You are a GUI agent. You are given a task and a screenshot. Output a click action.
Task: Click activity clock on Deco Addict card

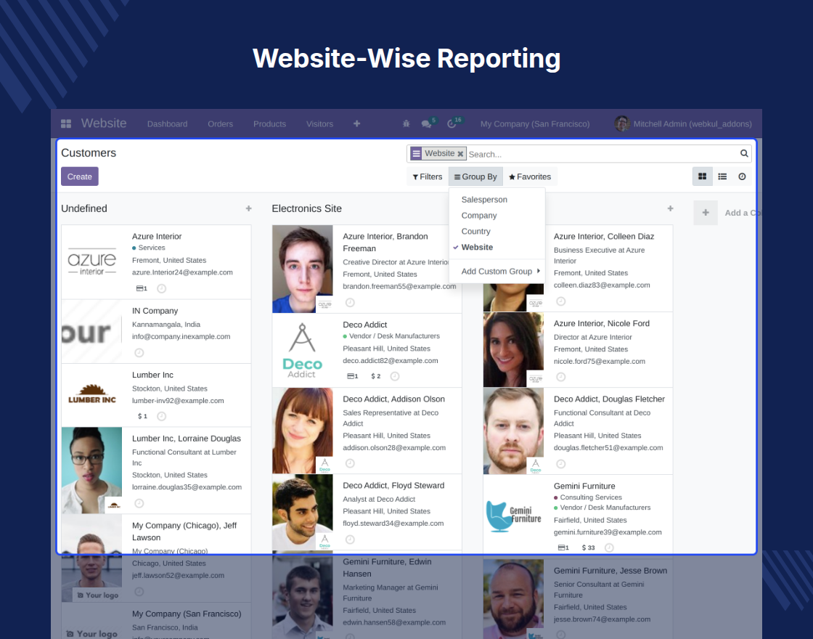pyautogui.click(x=395, y=376)
